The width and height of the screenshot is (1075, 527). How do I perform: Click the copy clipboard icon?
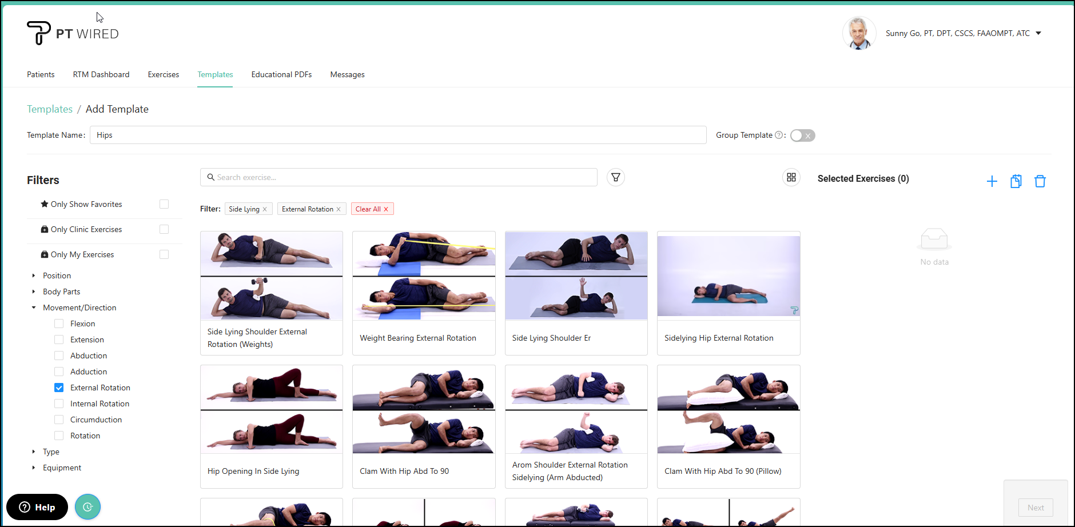click(1016, 181)
